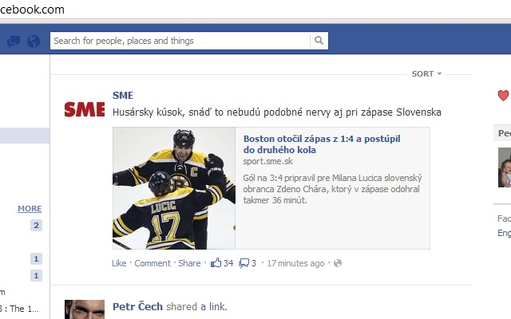Click Petr Čech's profile picture
Screen dimensions: 511x319
(x=85, y=309)
